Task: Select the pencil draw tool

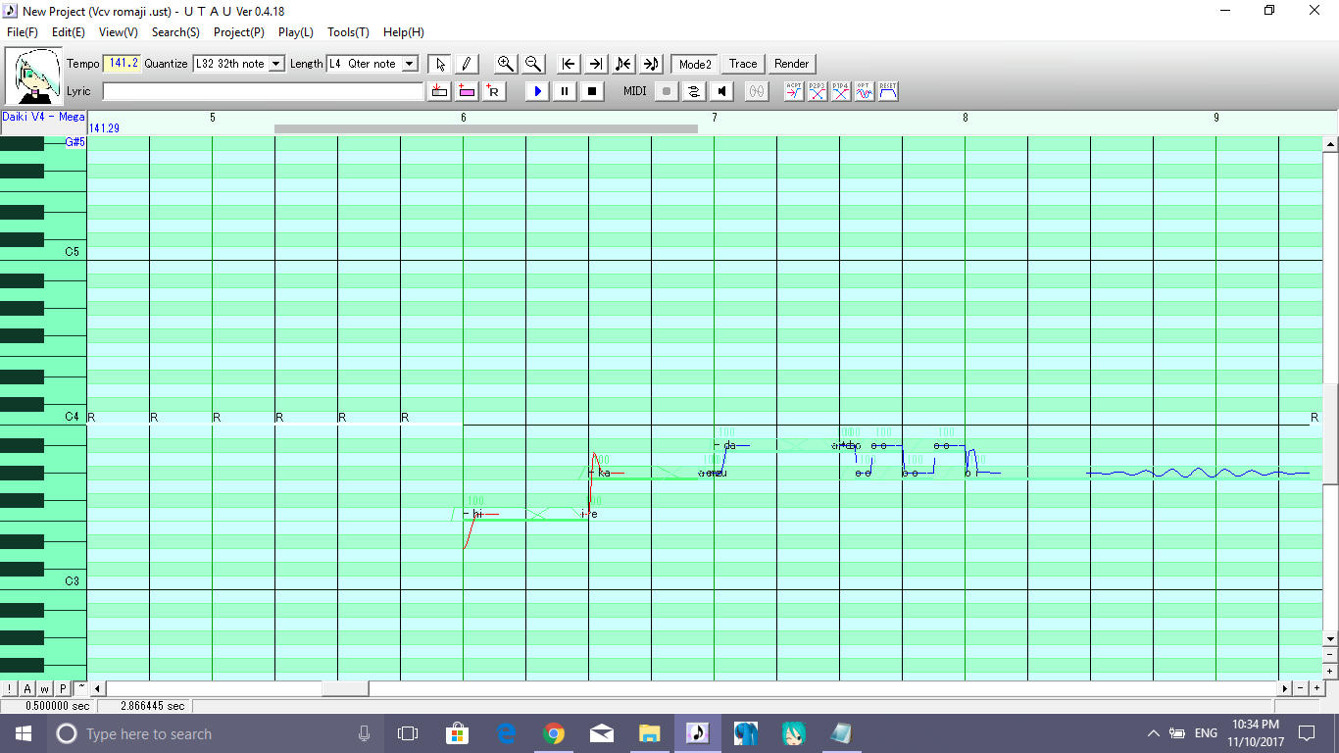Action: [x=467, y=64]
